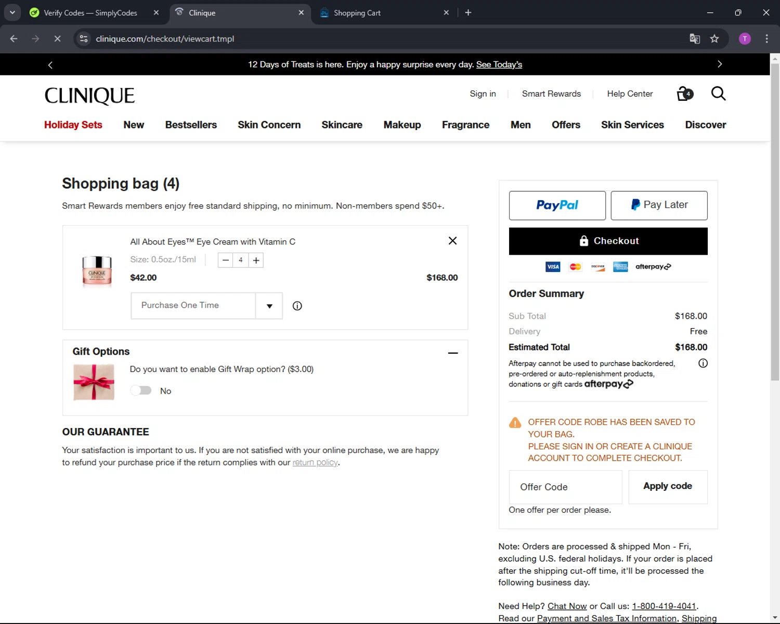This screenshot has width=780, height=624.
Task: Increase eye cream quantity with plus button
Action: click(256, 260)
